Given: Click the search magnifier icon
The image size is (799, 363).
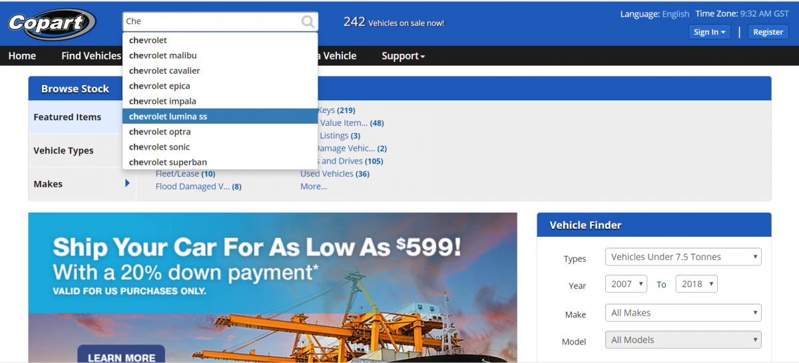Looking at the screenshot, I should (308, 22).
